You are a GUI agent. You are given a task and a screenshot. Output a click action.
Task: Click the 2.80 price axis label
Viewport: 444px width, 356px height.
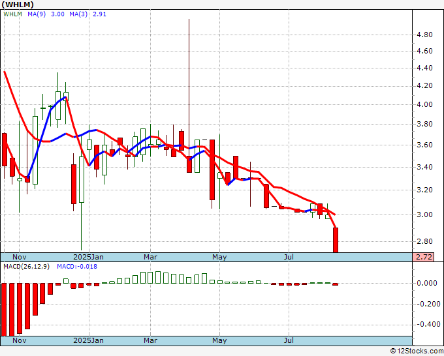(425, 241)
